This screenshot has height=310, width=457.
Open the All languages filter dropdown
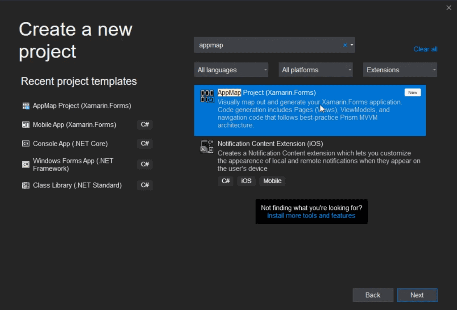[x=231, y=70]
